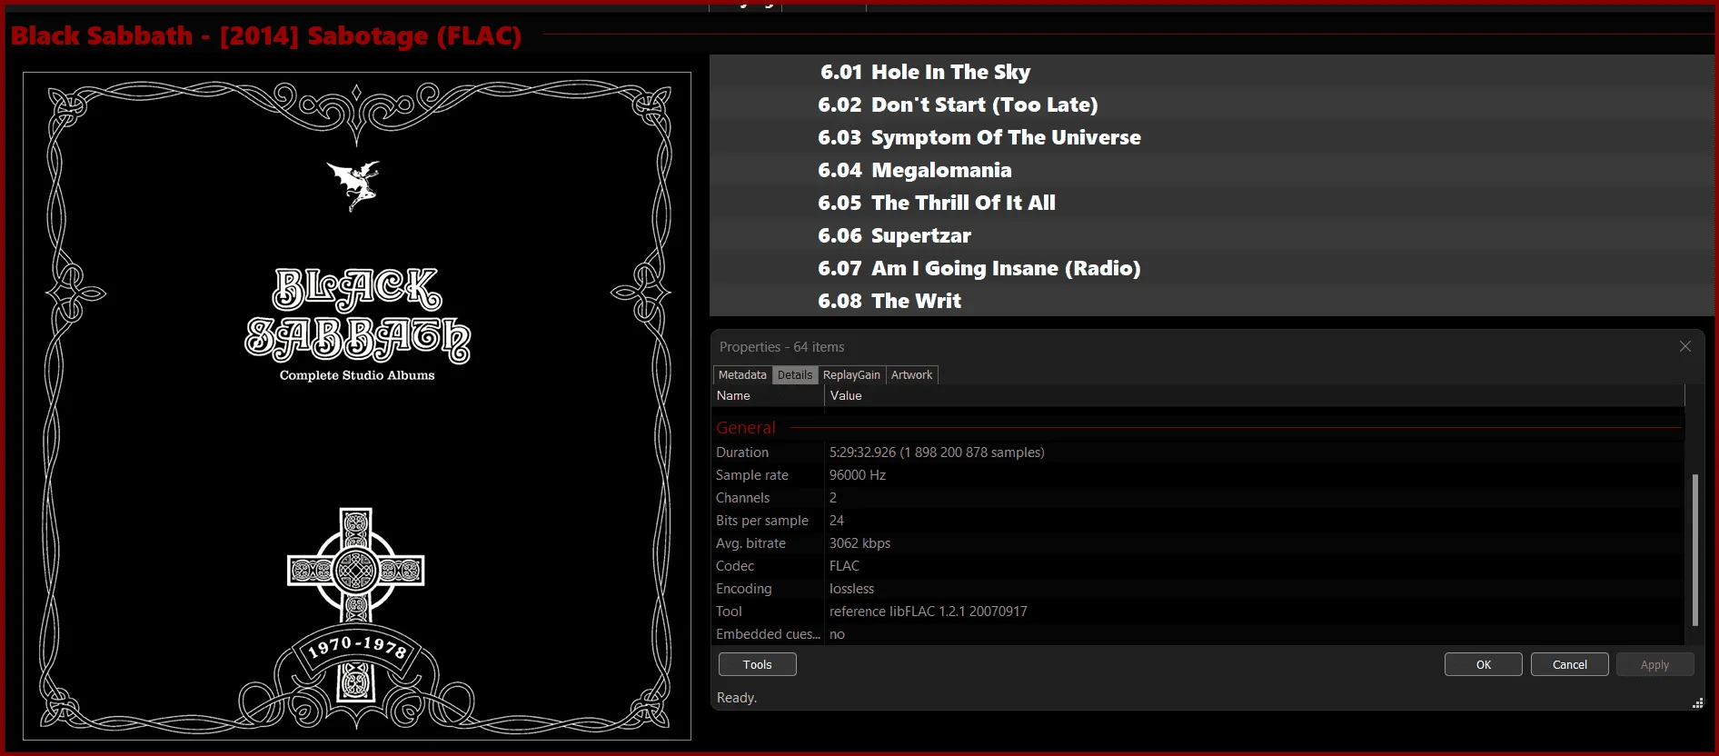Select the Embedded cuesheet row
The height and width of the screenshot is (756, 1719).
(x=1199, y=633)
